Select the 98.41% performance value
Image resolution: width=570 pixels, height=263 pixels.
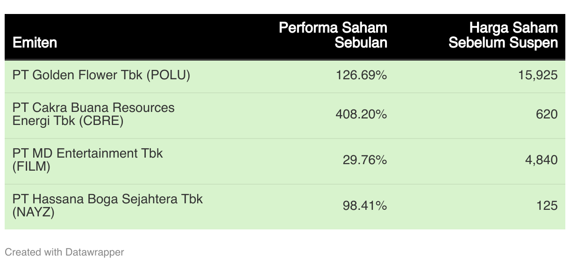click(x=365, y=206)
